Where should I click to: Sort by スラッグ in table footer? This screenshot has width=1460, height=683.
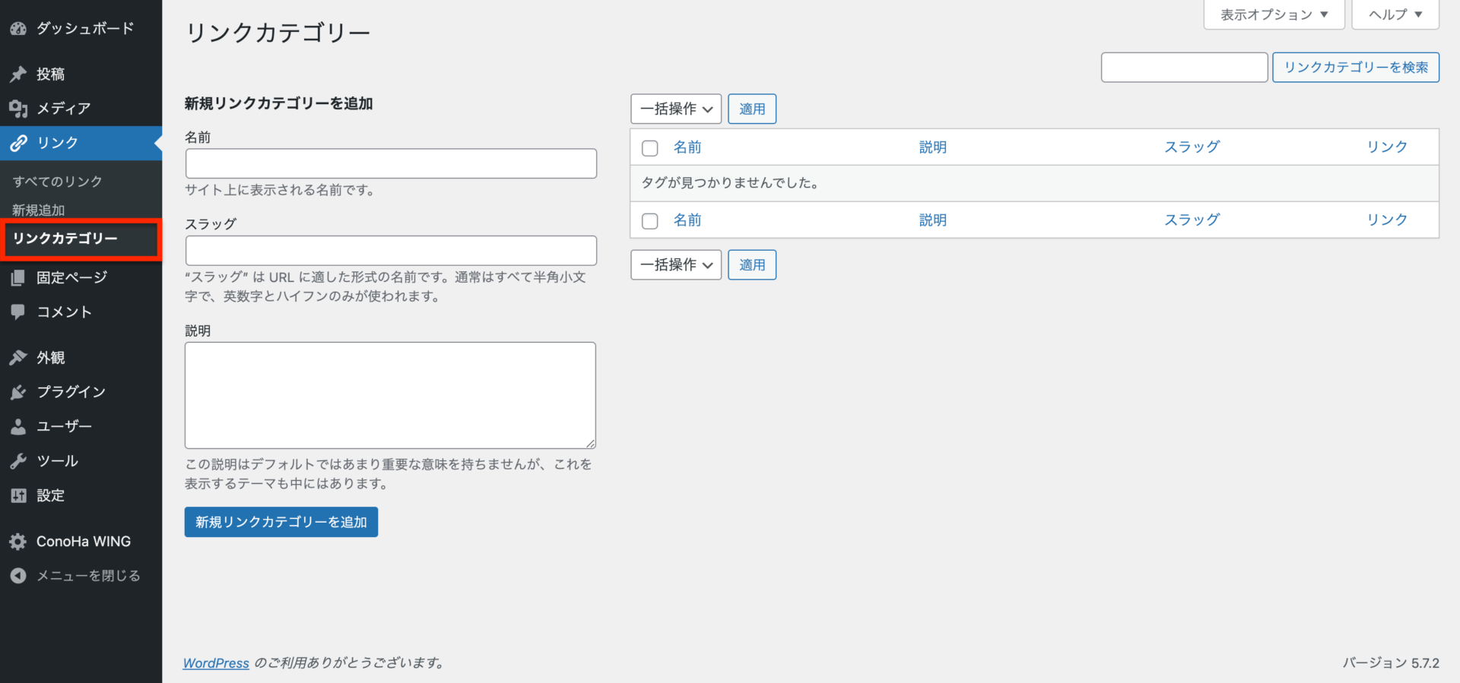1192,220
